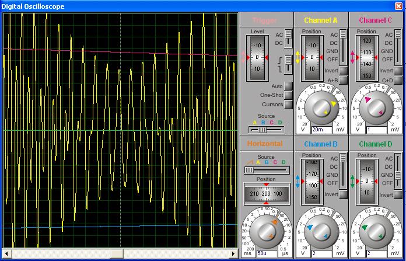Click the Horizontal timebase orange dial knob
This screenshot has height=261, width=406.
[x=267, y=232]
